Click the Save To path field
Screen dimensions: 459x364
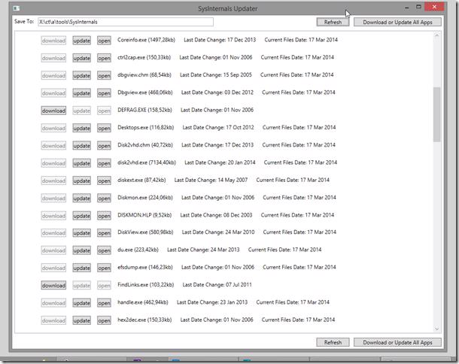tap(126, 22)
